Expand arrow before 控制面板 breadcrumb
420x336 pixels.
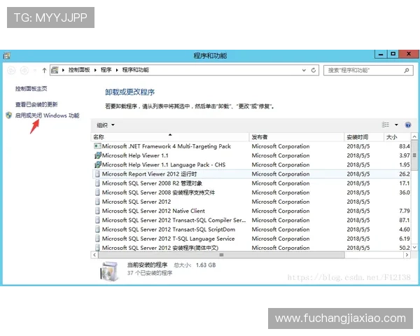pos(63,70)
